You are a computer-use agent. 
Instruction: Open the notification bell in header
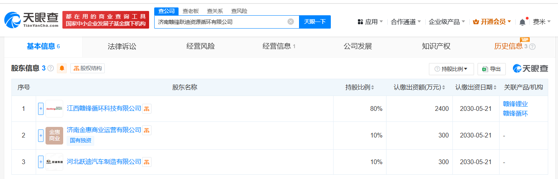(x=522, y=22)
